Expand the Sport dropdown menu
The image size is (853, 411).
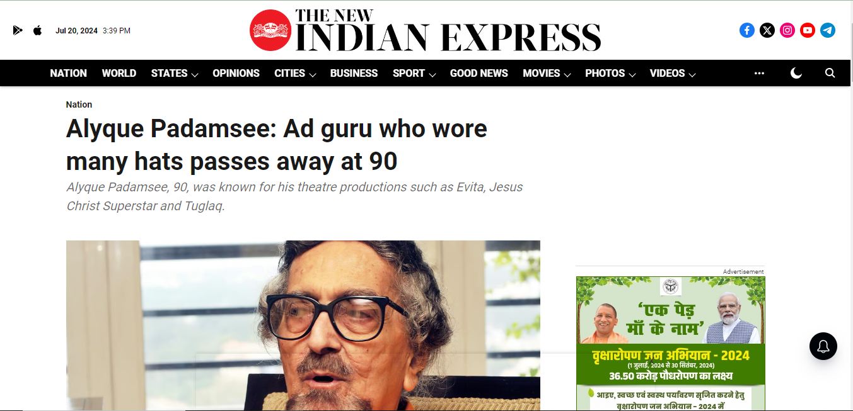click(414, 73)
